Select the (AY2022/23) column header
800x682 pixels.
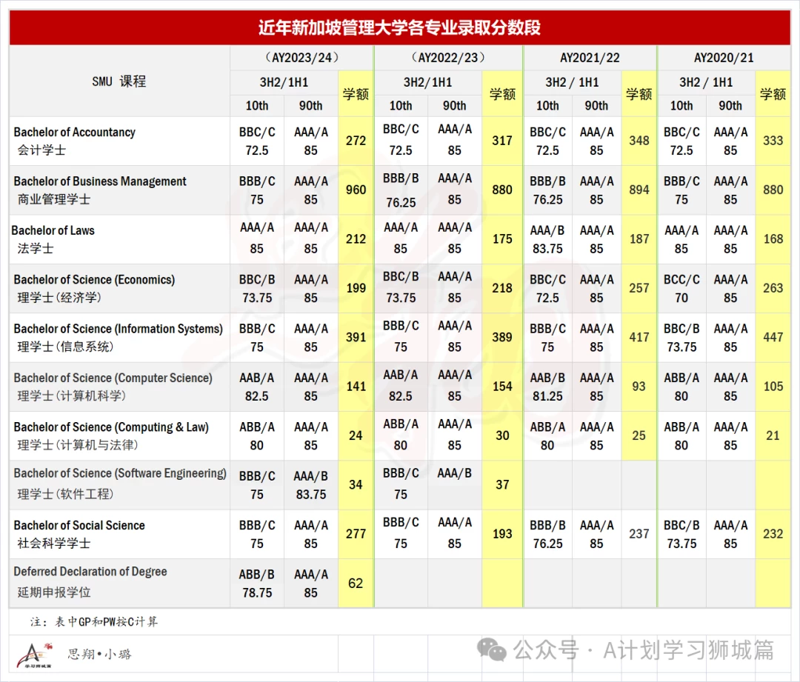coord(448,58)
